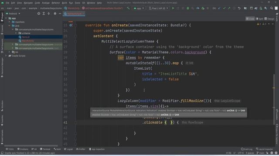Viewport: 279px width, 156px height.
Task: Open the Project tool window stripe button
Action: point(2,17)
